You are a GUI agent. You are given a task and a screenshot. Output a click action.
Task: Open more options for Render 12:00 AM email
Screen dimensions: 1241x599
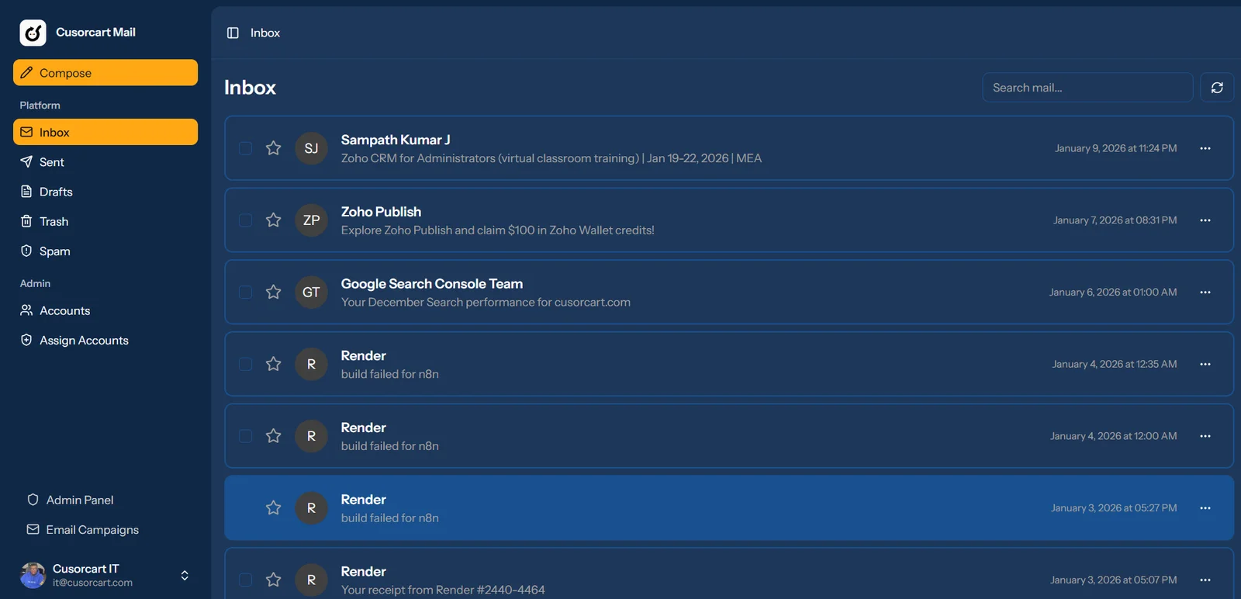pos(1205,436)
